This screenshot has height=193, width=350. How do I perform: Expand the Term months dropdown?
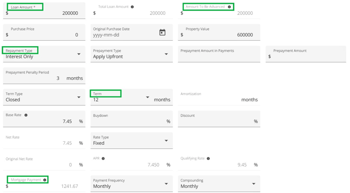(x=121, y=98)
